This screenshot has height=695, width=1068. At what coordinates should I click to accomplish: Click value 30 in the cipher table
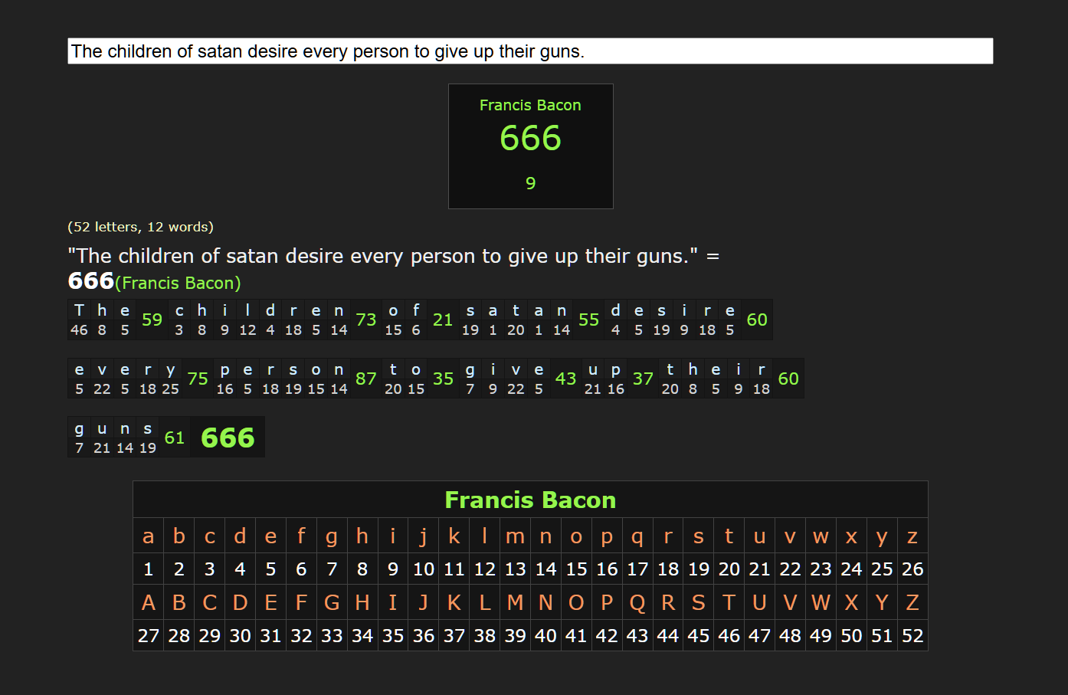(240, 636)
